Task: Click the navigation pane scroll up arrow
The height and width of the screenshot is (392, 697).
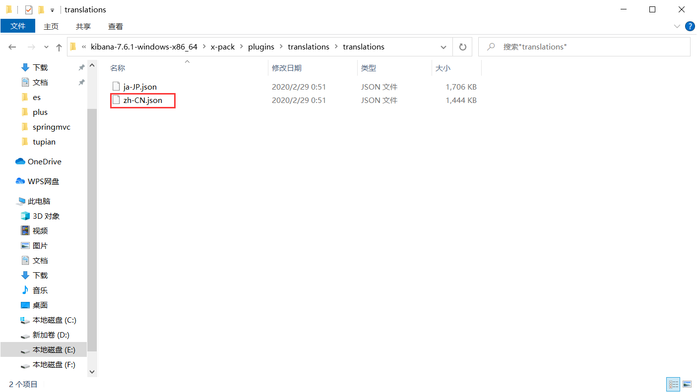Action: coord(92,65)
